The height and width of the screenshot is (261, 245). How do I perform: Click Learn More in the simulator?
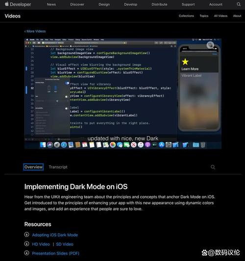[190, 69]
